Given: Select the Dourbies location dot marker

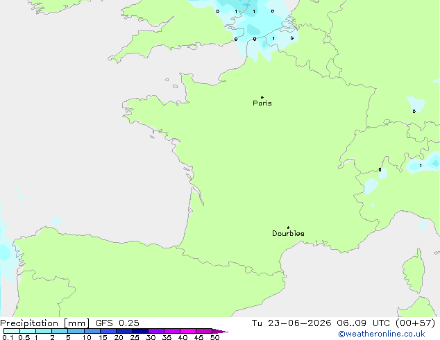Looking at the screenshot, I should point(288,228).
